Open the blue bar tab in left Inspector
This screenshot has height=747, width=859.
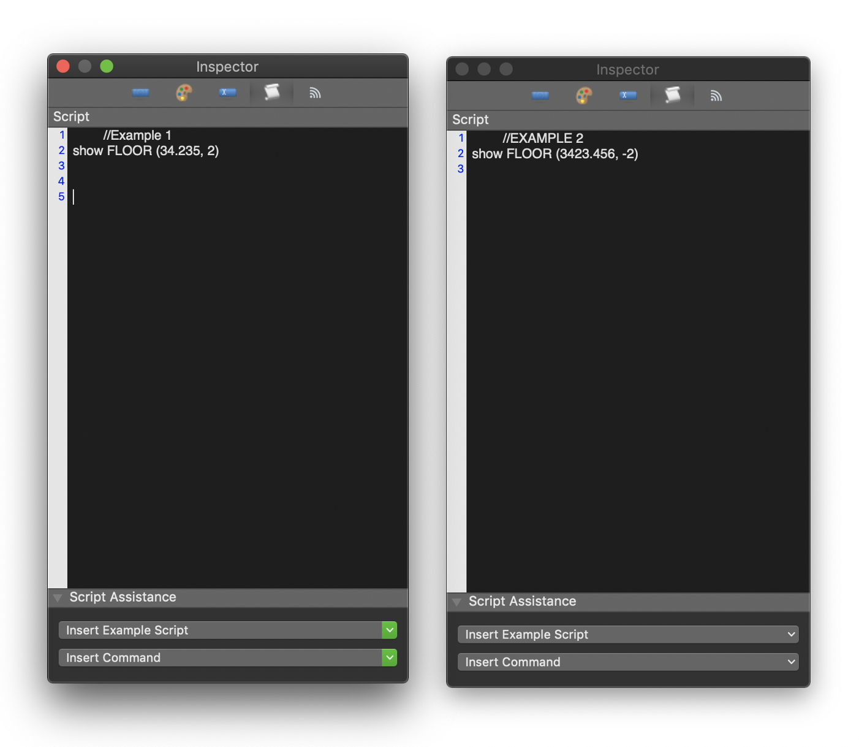coord(140,93)
